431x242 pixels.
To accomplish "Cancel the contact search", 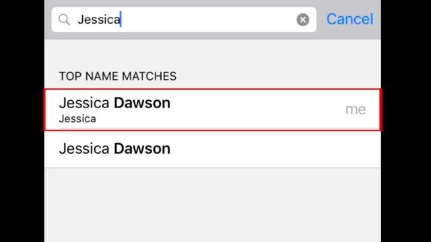I will coord(350,19).
